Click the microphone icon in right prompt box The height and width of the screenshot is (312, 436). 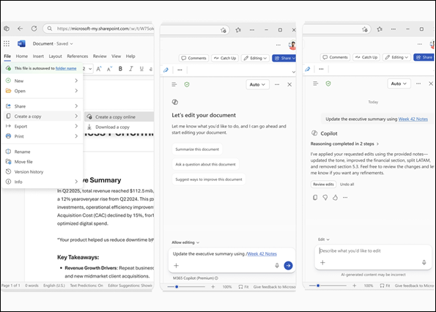tap(424, 262)
